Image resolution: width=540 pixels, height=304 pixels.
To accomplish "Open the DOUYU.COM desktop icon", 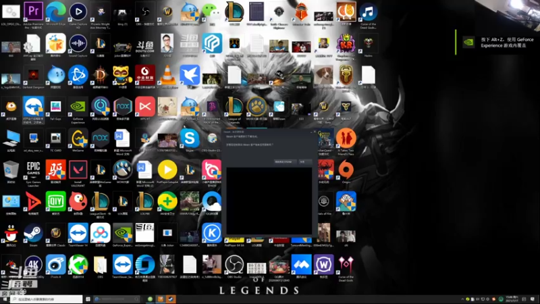I will click(145, 45).
